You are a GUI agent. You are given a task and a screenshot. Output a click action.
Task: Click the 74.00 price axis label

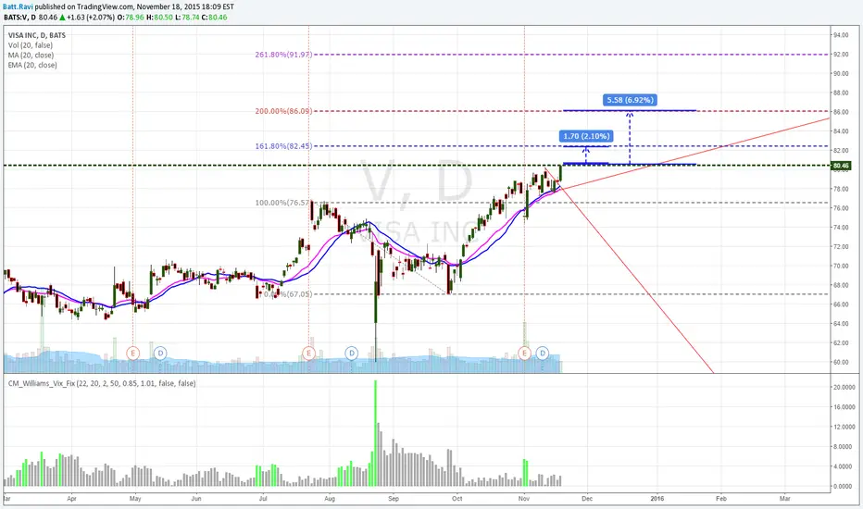tap(841, 228)
